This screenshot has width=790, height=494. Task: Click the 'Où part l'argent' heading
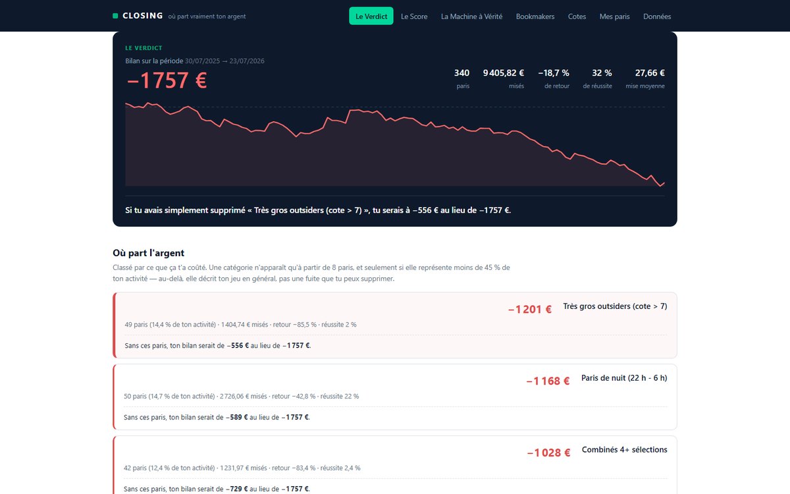point(149,253)
